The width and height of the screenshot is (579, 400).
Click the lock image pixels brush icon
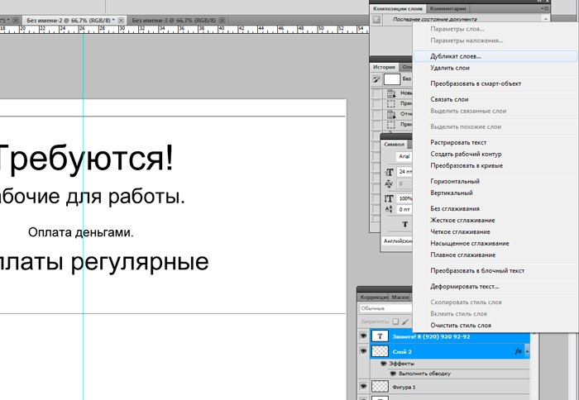point(405,321)
